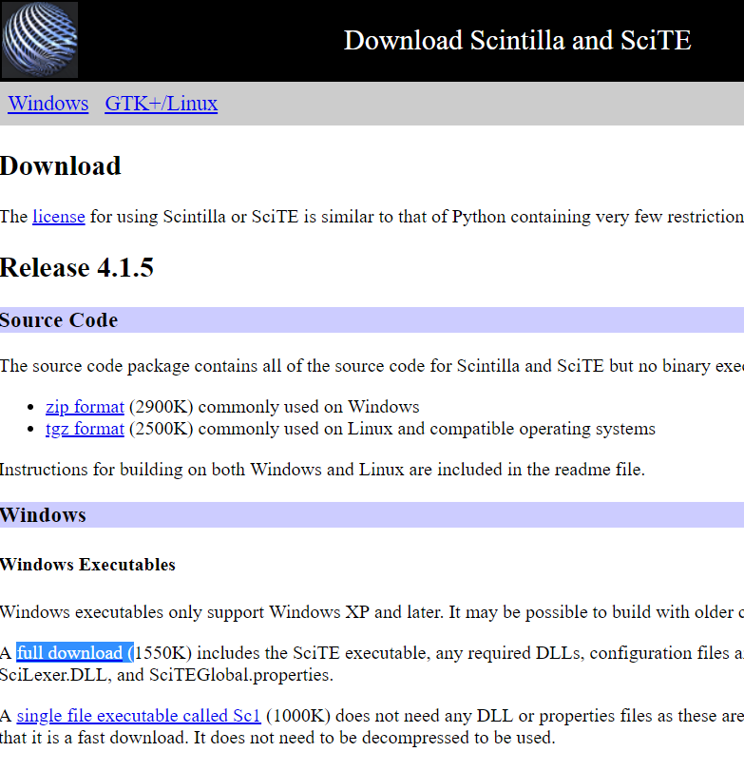The height and width of the screenshot is (771, 744).
Task: Download the tgz format source package
Action: 85,428
